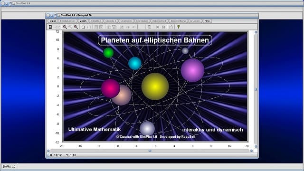Open the Drucken menu
This screenshot has width=304, height=171.
[195, 21]
